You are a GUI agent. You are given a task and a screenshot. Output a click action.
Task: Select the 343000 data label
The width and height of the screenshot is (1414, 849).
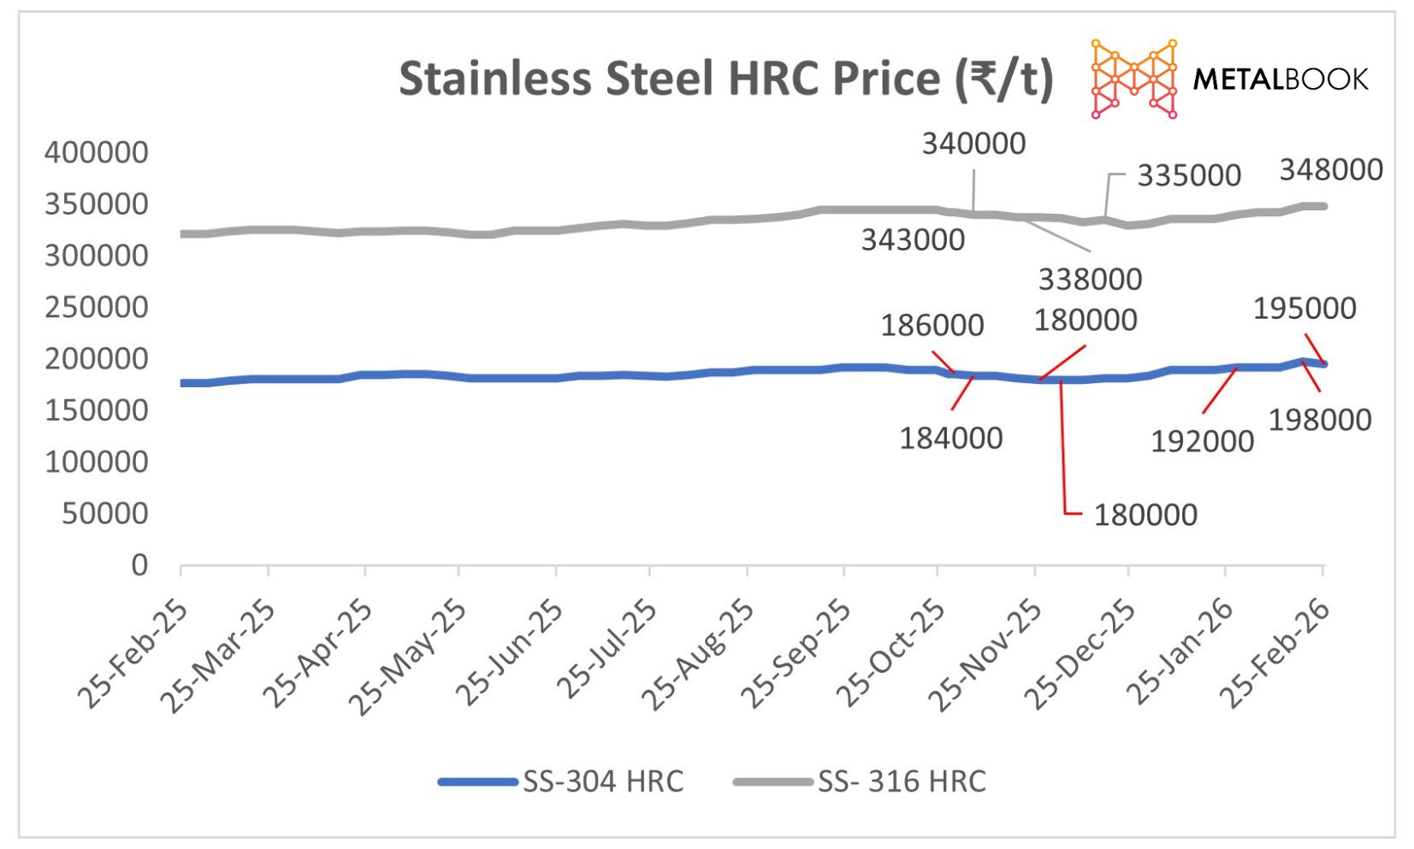pos(913,240)
